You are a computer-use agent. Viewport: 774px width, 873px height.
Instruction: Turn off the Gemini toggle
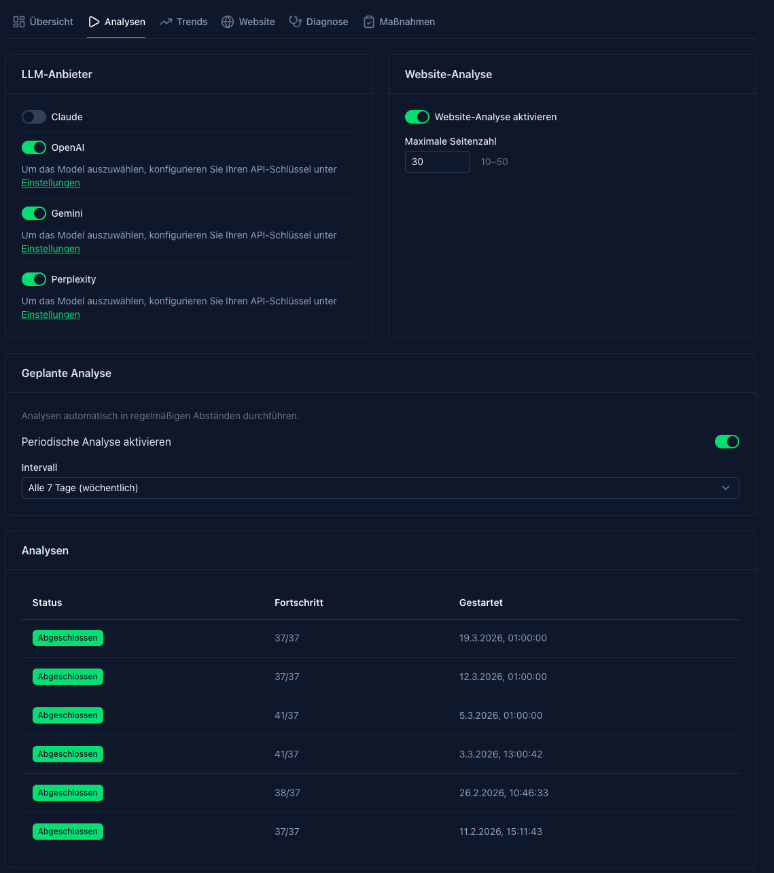coord(34,213)
